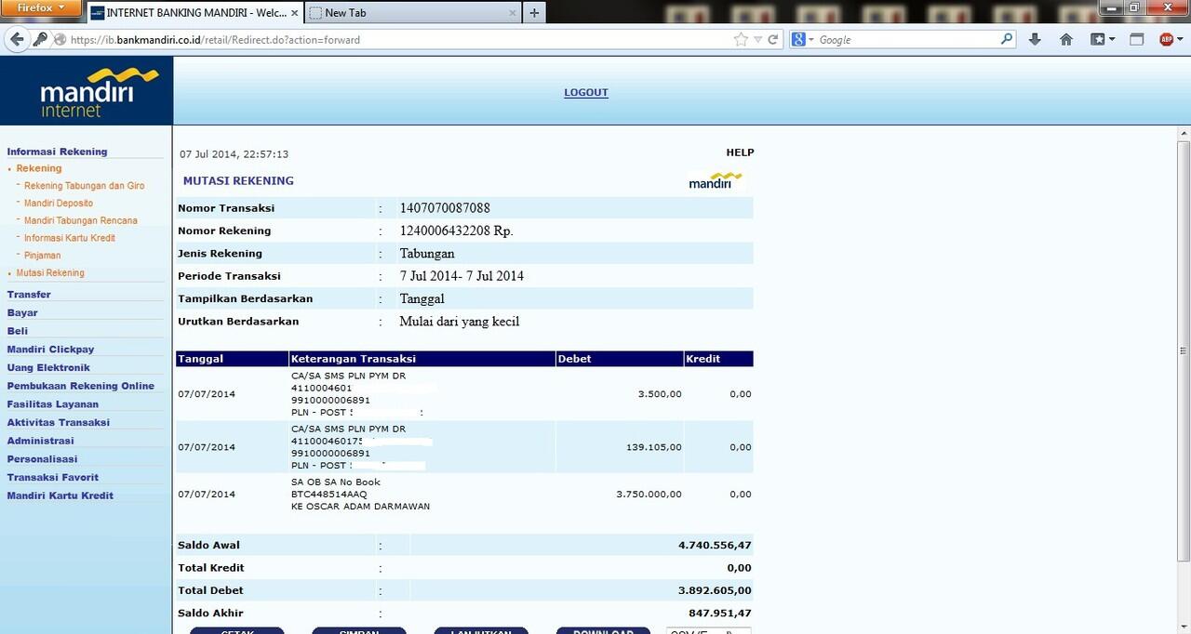Open Rekening Tabungan dan Giro
1191x634 pixels.
[x=85, y=186]
